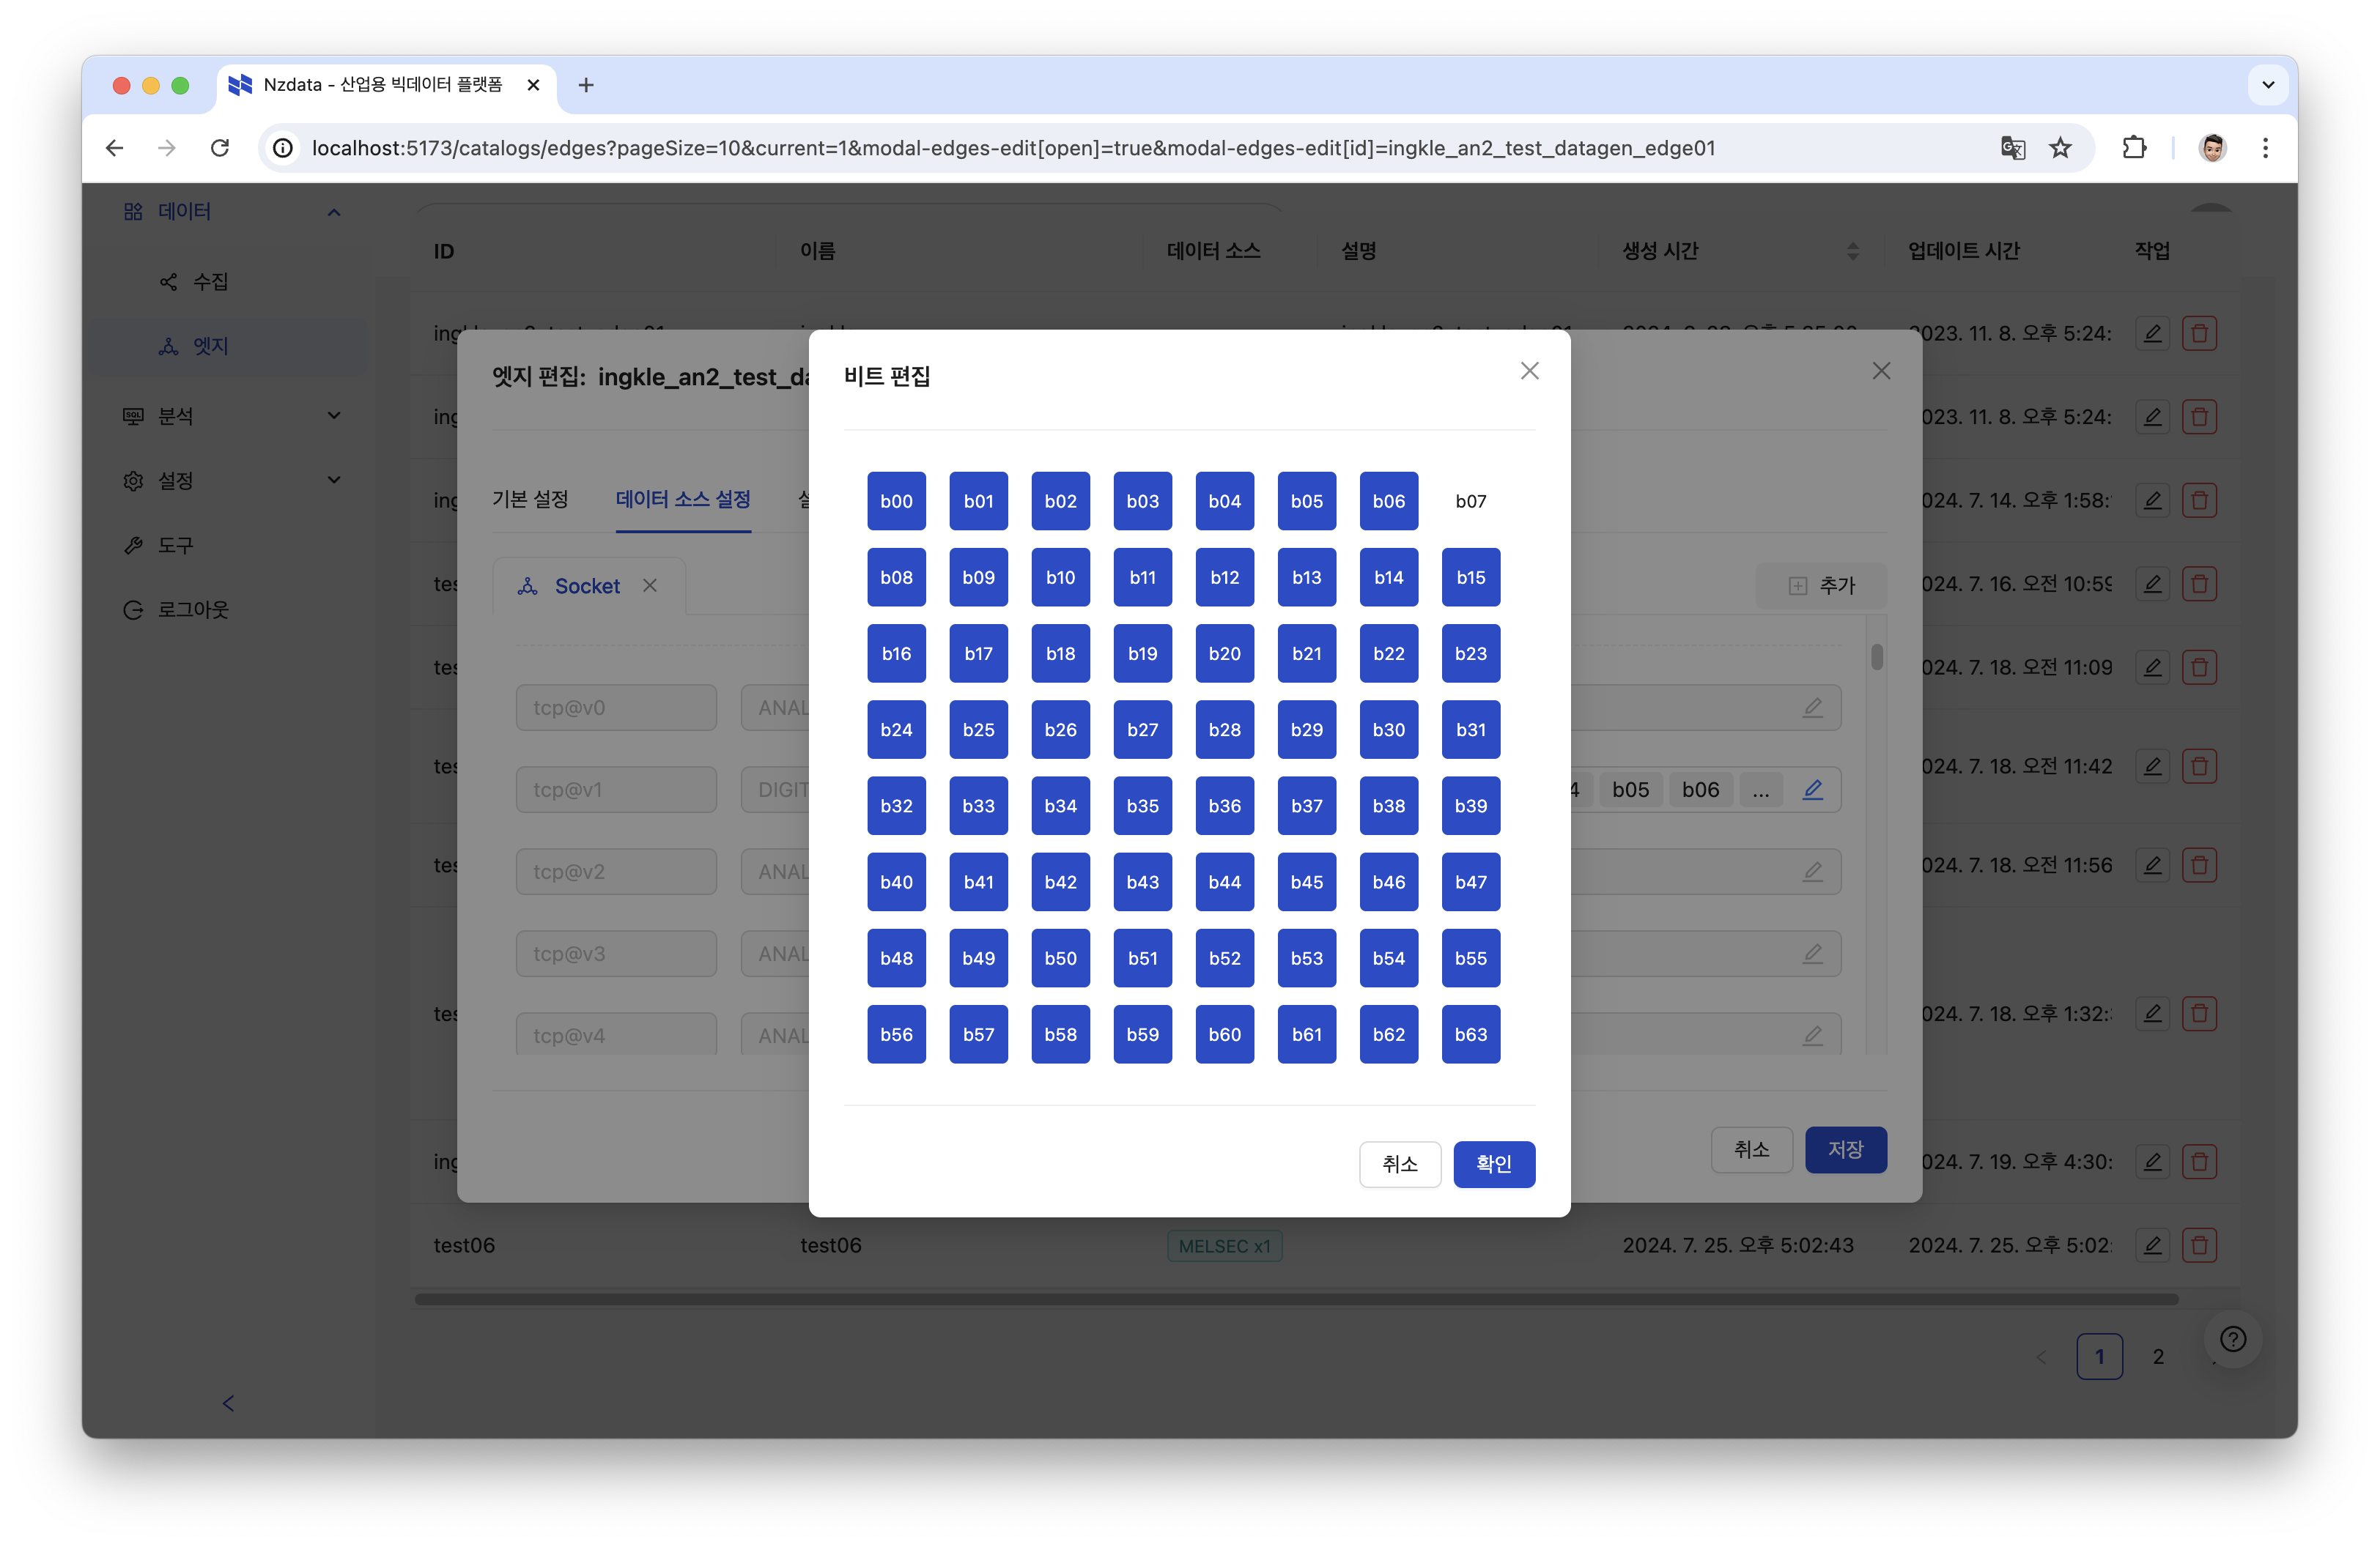This screenshot has width=2380, height=1547.
Task: Toggle bit b53
Action: pyautogui.click(x=1306, y=957)
